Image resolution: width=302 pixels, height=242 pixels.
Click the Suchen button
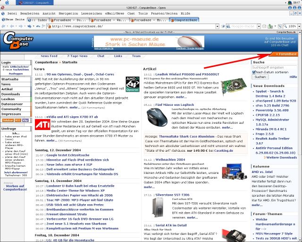(260, 77)
